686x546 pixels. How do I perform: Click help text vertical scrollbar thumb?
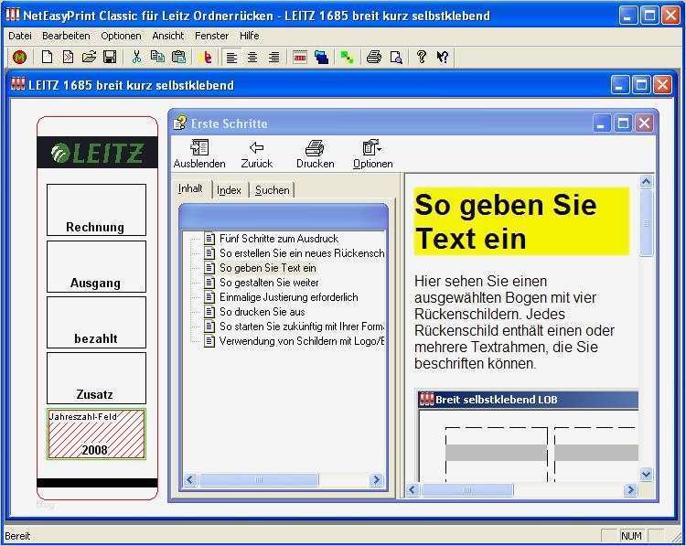pos(646,223)
